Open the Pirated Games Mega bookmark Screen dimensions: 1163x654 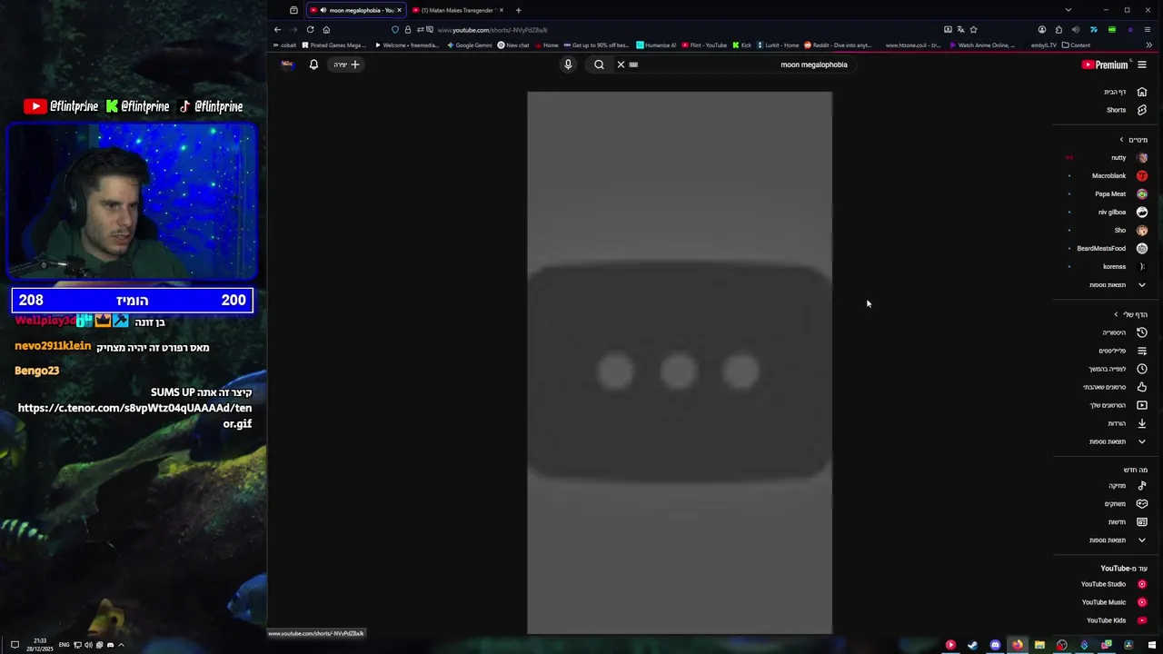point(333,45)
